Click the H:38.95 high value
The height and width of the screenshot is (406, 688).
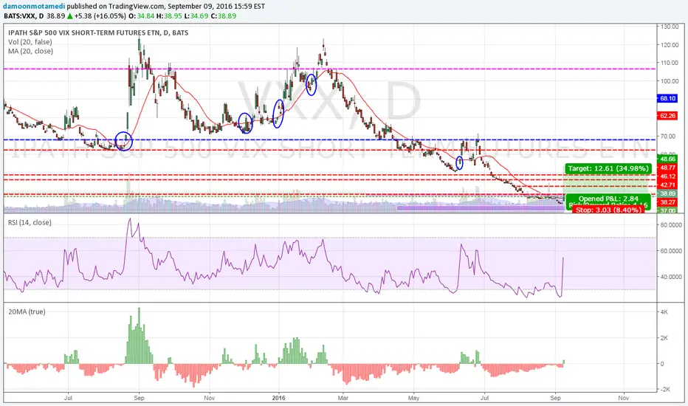point(169,16)
